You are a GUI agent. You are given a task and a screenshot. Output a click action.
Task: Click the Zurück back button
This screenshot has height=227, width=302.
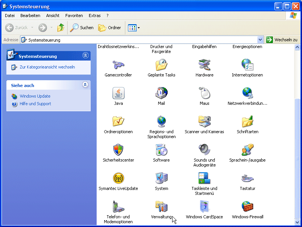click(16, 28)
